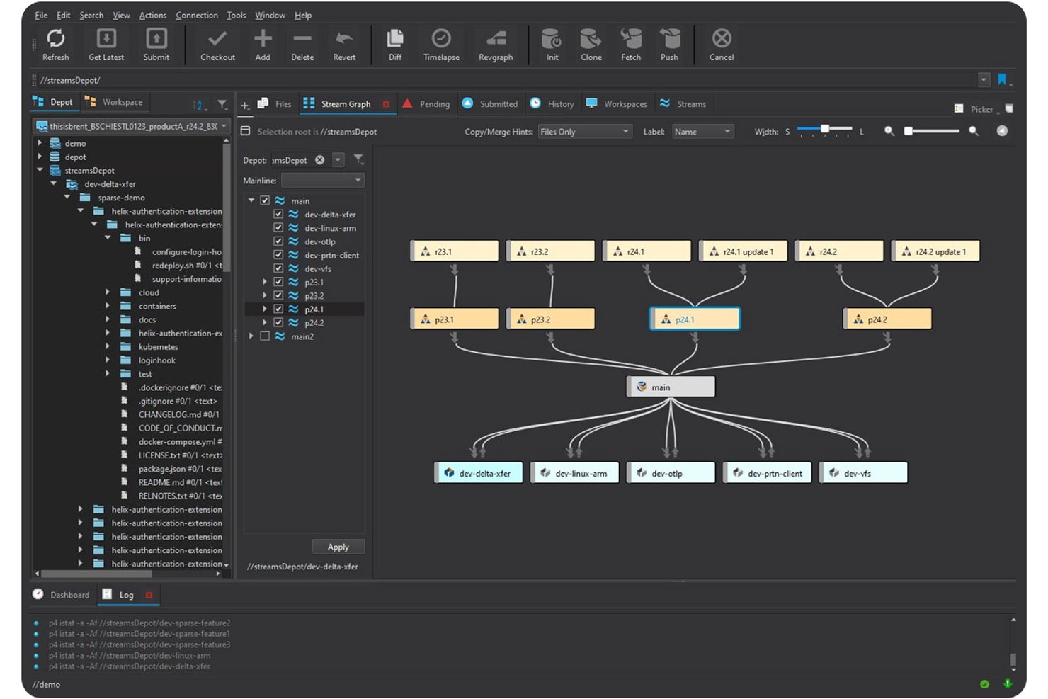The height and width of the screenshot is (699, 1048).
Task: Click the Init toolbar icon
Action: (552, 39)
